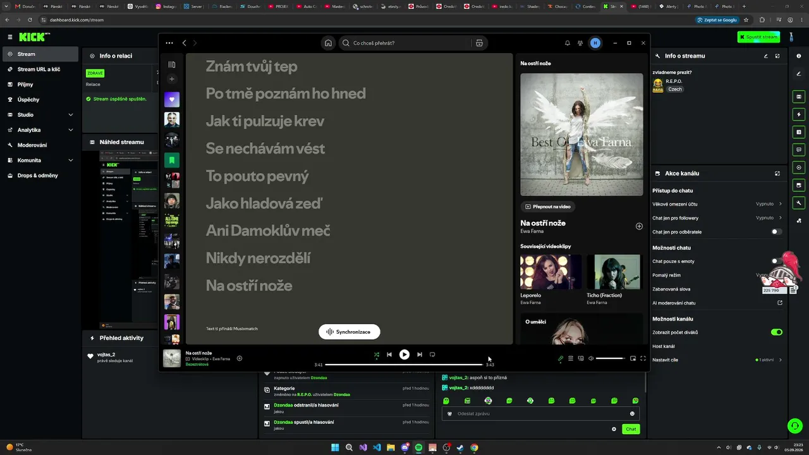Viewport: 809px width, 455px height.
Task: Open Kick chat settings gear
Action: (x=614, y=429)
